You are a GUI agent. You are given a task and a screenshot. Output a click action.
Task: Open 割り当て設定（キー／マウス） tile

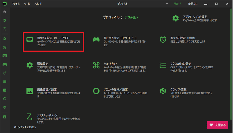(x=53, y=41)
